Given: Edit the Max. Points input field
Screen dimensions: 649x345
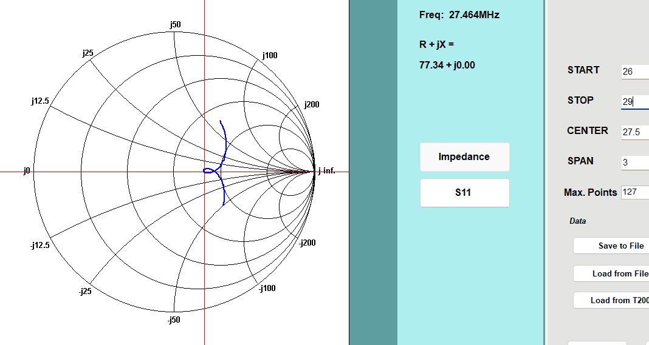Looking at the screenshot, I should tap(634, 192).
